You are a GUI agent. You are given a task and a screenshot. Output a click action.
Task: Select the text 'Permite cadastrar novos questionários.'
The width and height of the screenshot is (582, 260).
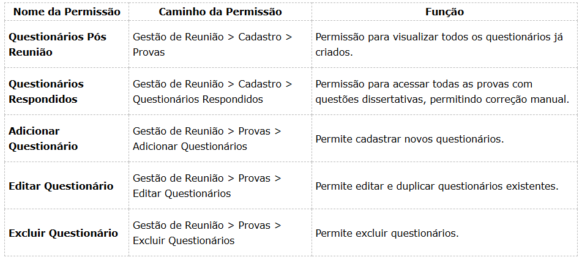pos(409,139)
